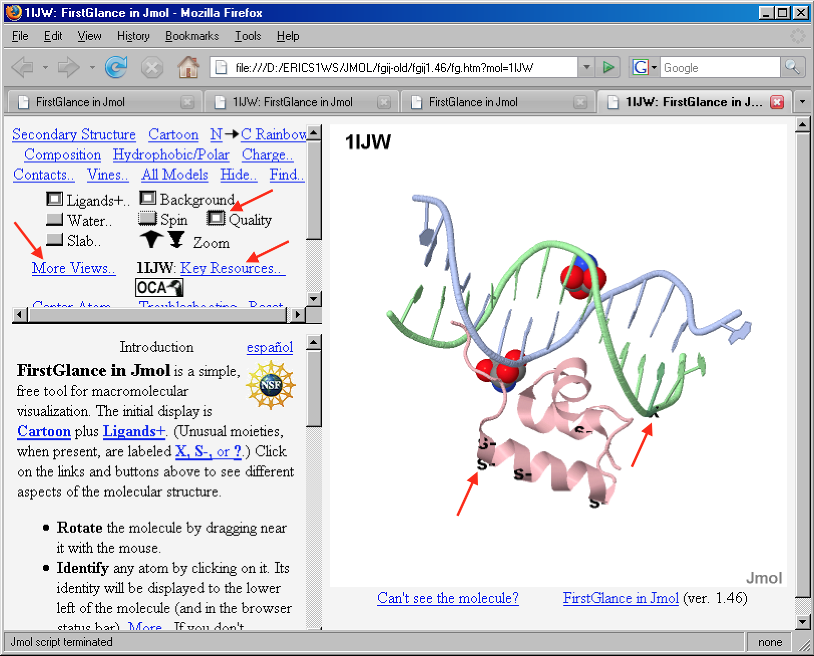Toggle the Water checkbox
Screen dimensions: 814x656
click(x=55, y=219)
